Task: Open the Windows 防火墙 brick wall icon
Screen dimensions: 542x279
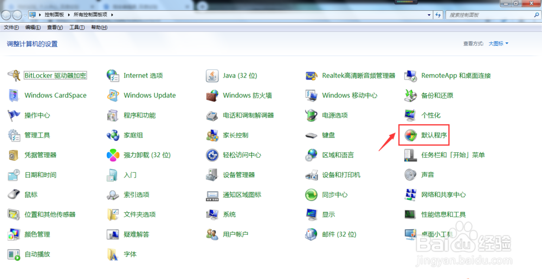Action: [x=212, y=95]
